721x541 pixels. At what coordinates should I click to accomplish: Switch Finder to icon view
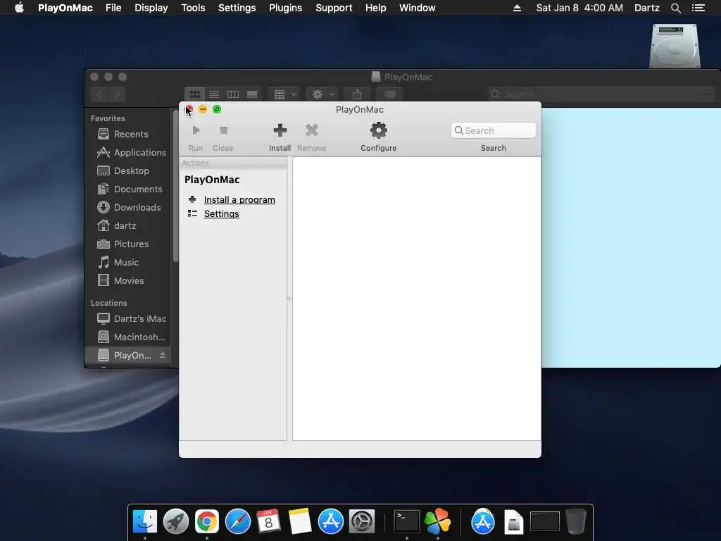click(194, 95)
